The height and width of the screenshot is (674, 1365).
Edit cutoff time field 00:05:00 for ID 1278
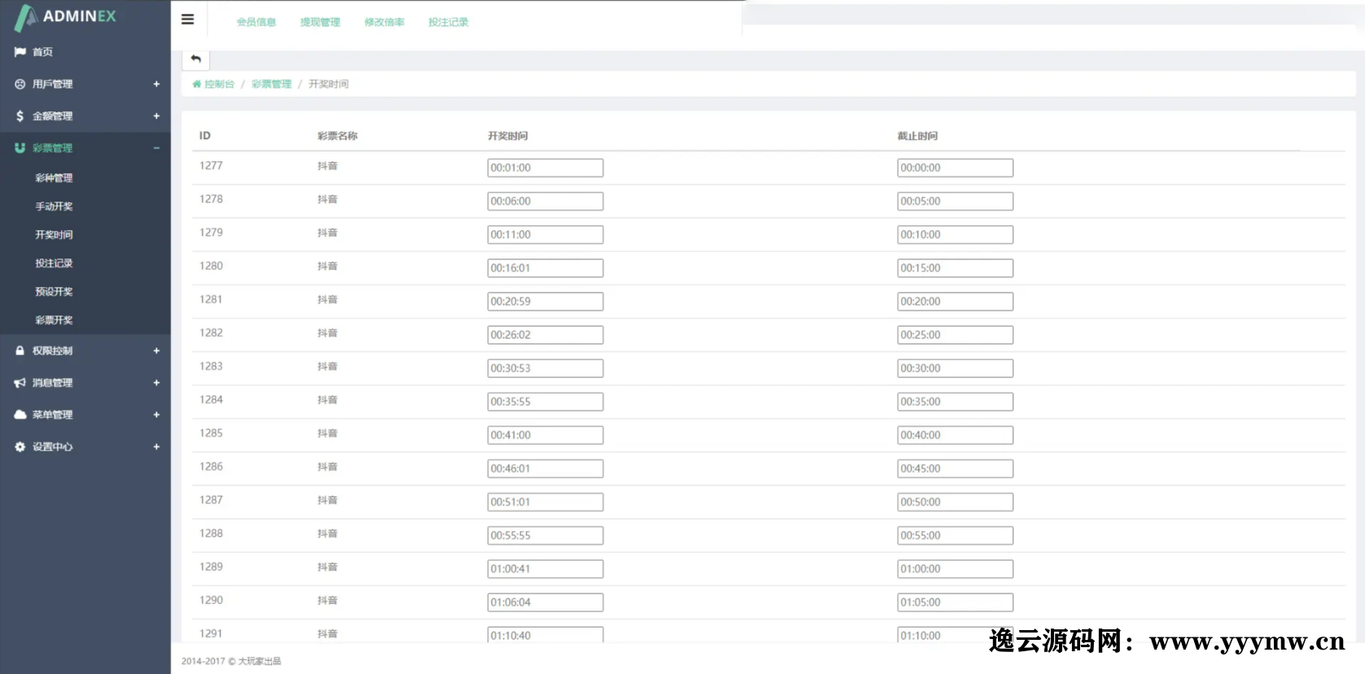[955, 201]
